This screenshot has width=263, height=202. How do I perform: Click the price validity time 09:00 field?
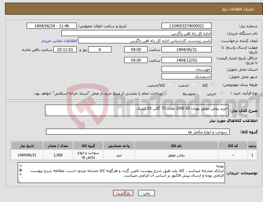[x=136, y=60]
